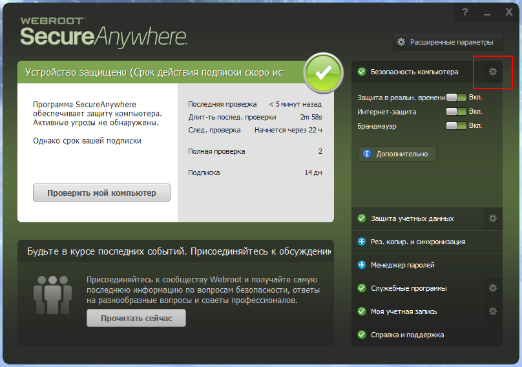Click the green check next to Защита учетных данных
The width and height of the screenshot is (522, 367).
(362, 218)
